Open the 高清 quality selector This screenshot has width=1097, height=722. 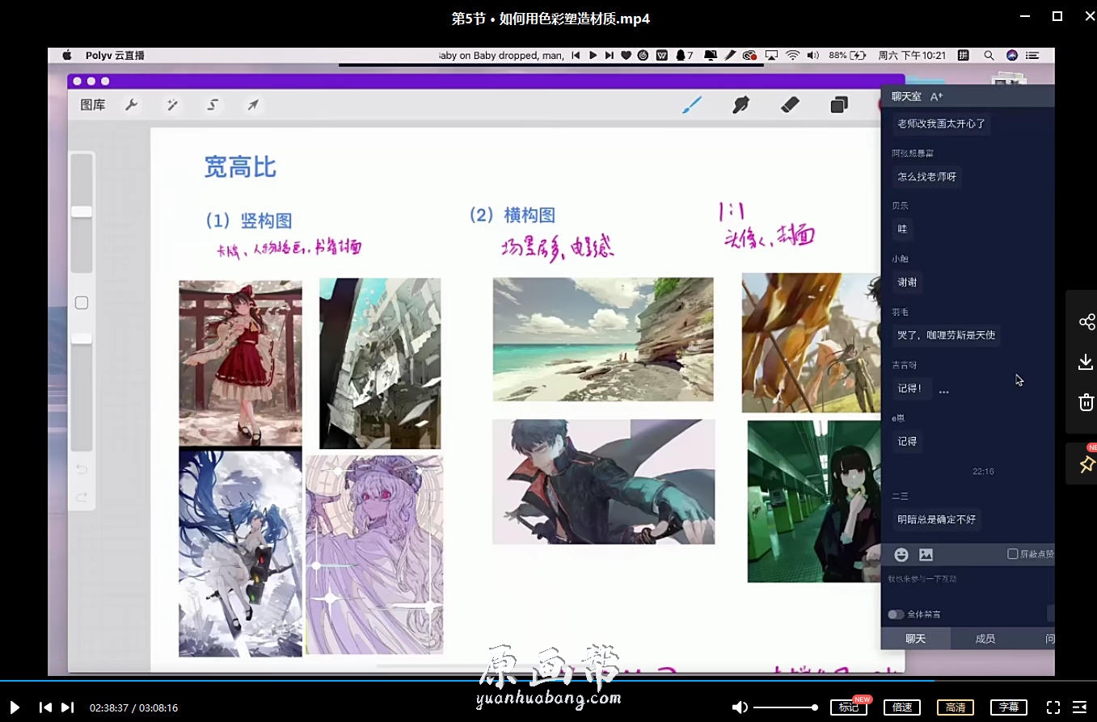956,707
